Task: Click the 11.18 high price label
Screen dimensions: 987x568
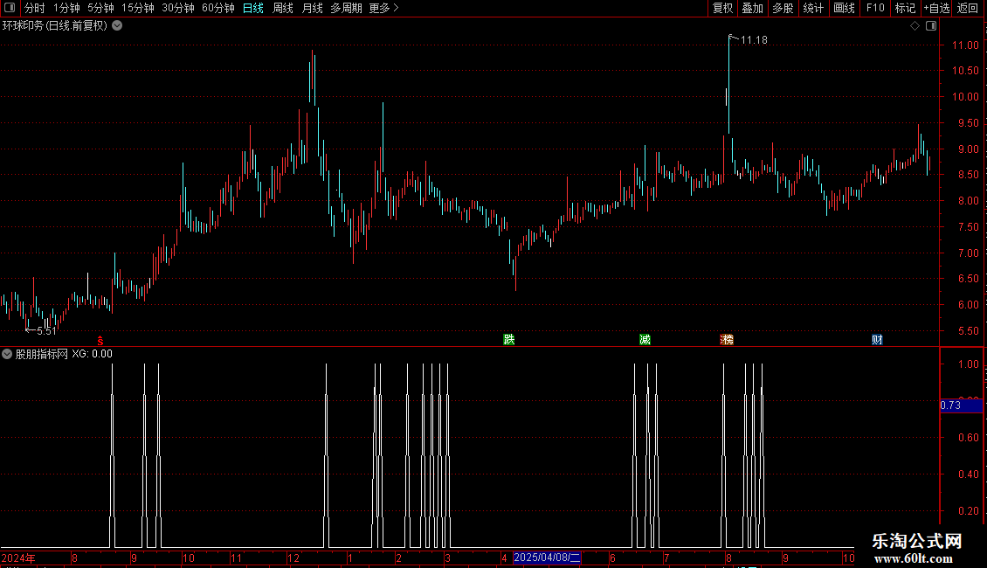Action: click(x=754, y=39)
